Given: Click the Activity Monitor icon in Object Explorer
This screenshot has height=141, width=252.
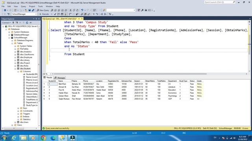Looking at the screenshot, I should pos(31,23).
